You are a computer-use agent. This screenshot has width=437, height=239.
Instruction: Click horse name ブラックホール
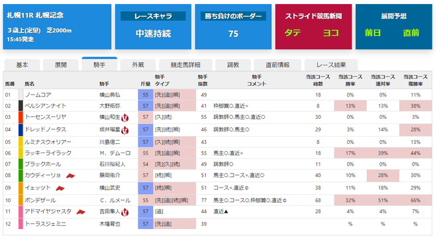coord(43,164)
